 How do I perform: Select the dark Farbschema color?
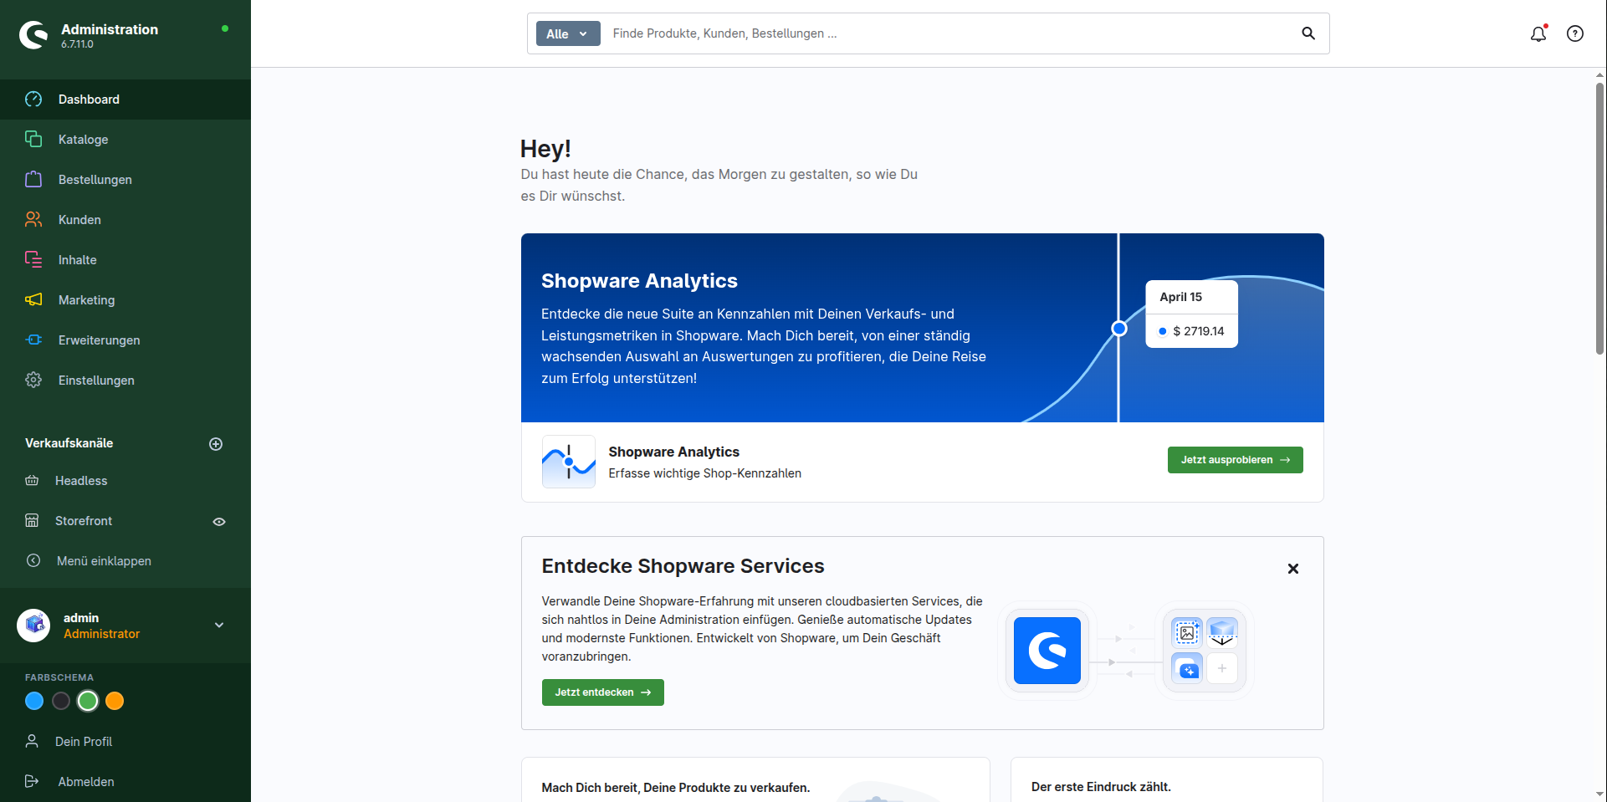(x=61, y=701)
